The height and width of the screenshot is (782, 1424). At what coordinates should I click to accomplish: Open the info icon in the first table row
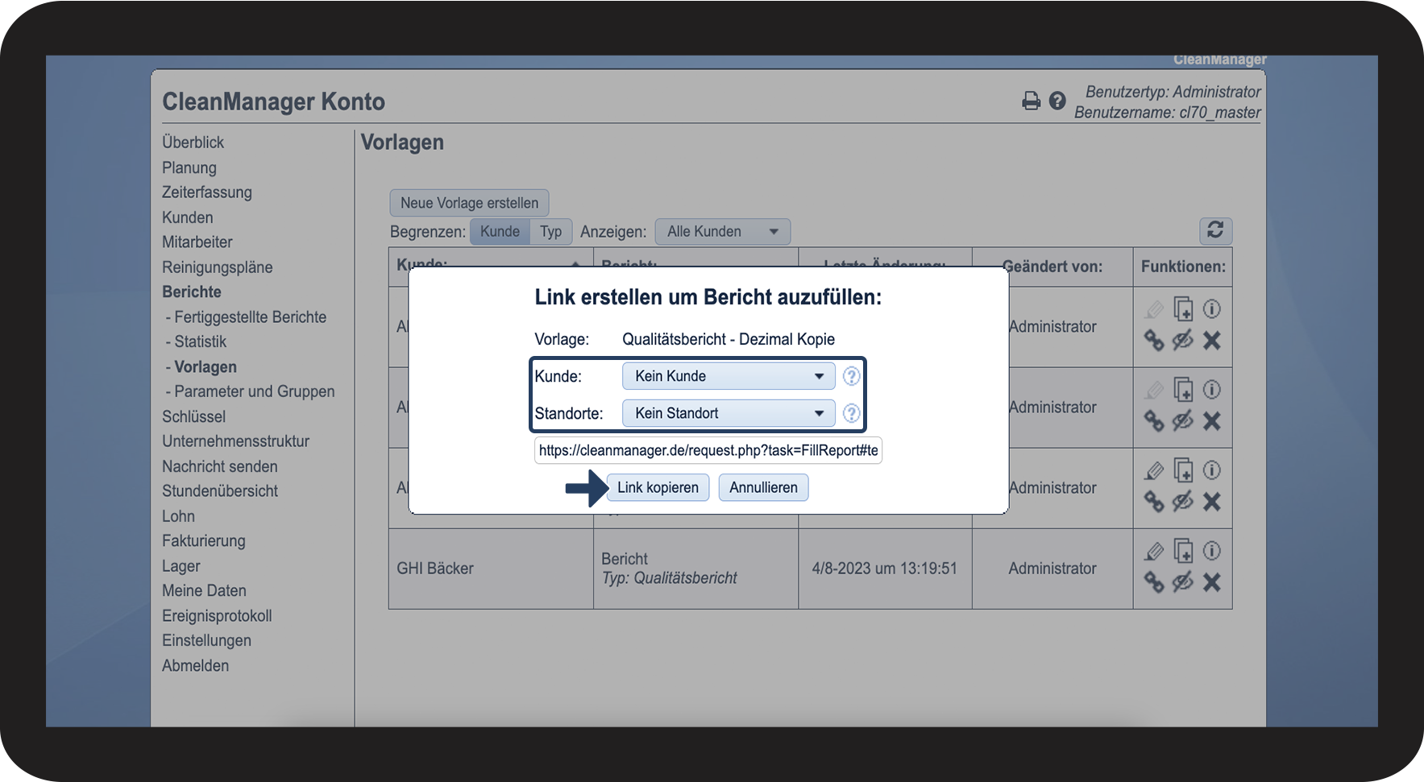click(x=1211, y=309)
